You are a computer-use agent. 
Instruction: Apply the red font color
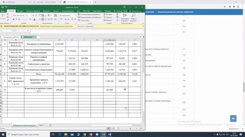34,19
